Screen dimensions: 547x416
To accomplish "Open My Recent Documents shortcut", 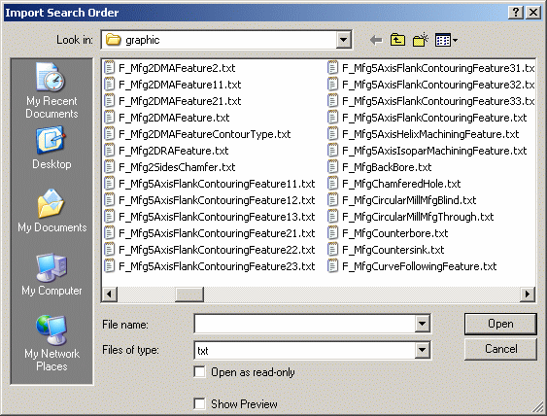I will pos(51,90).
